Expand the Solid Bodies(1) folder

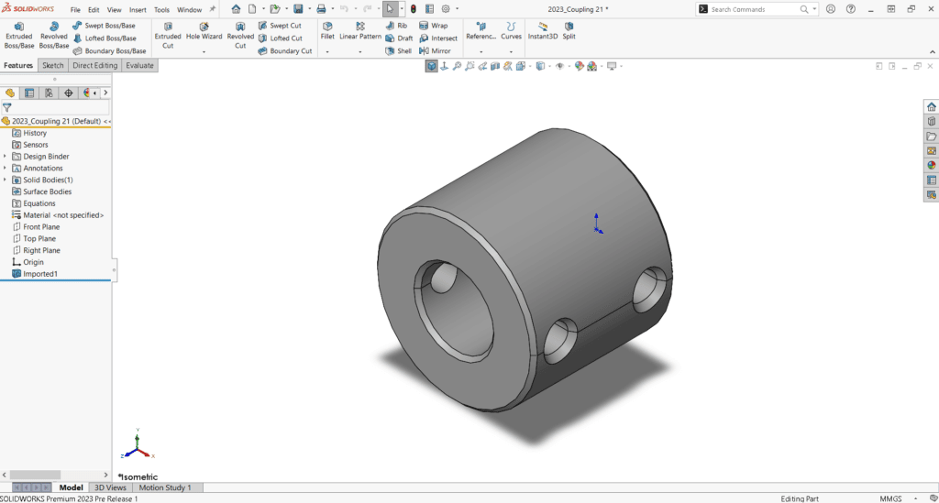tap(6, 180)
